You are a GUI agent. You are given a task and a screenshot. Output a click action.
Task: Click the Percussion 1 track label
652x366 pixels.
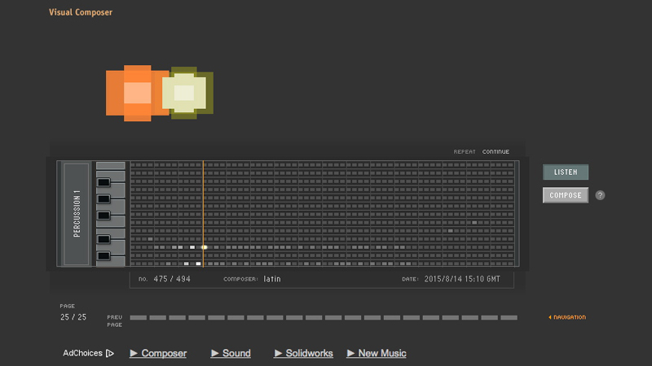(77, 214)
